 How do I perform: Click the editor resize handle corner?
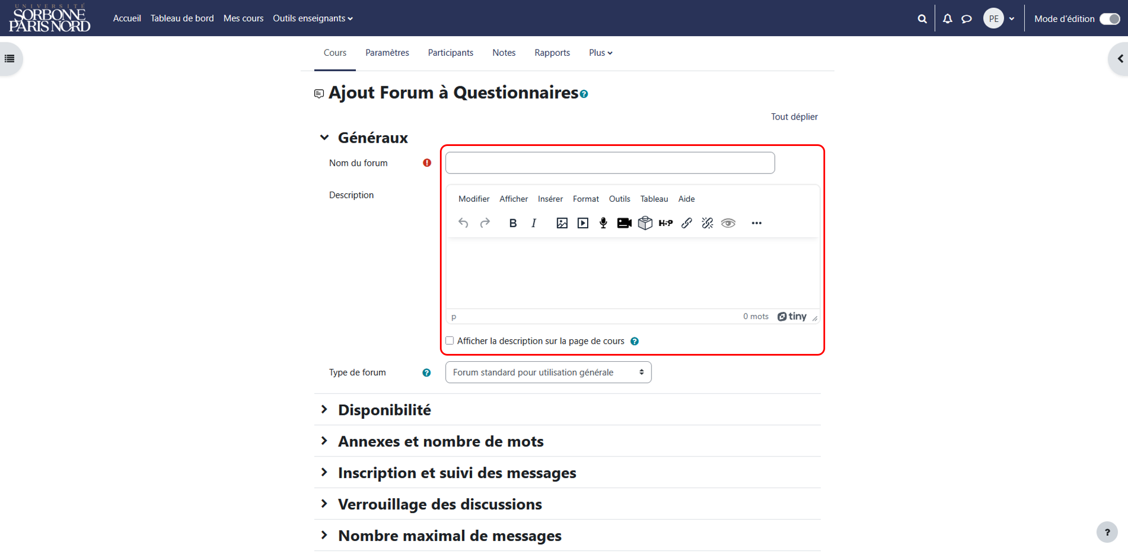pos(815,318)
